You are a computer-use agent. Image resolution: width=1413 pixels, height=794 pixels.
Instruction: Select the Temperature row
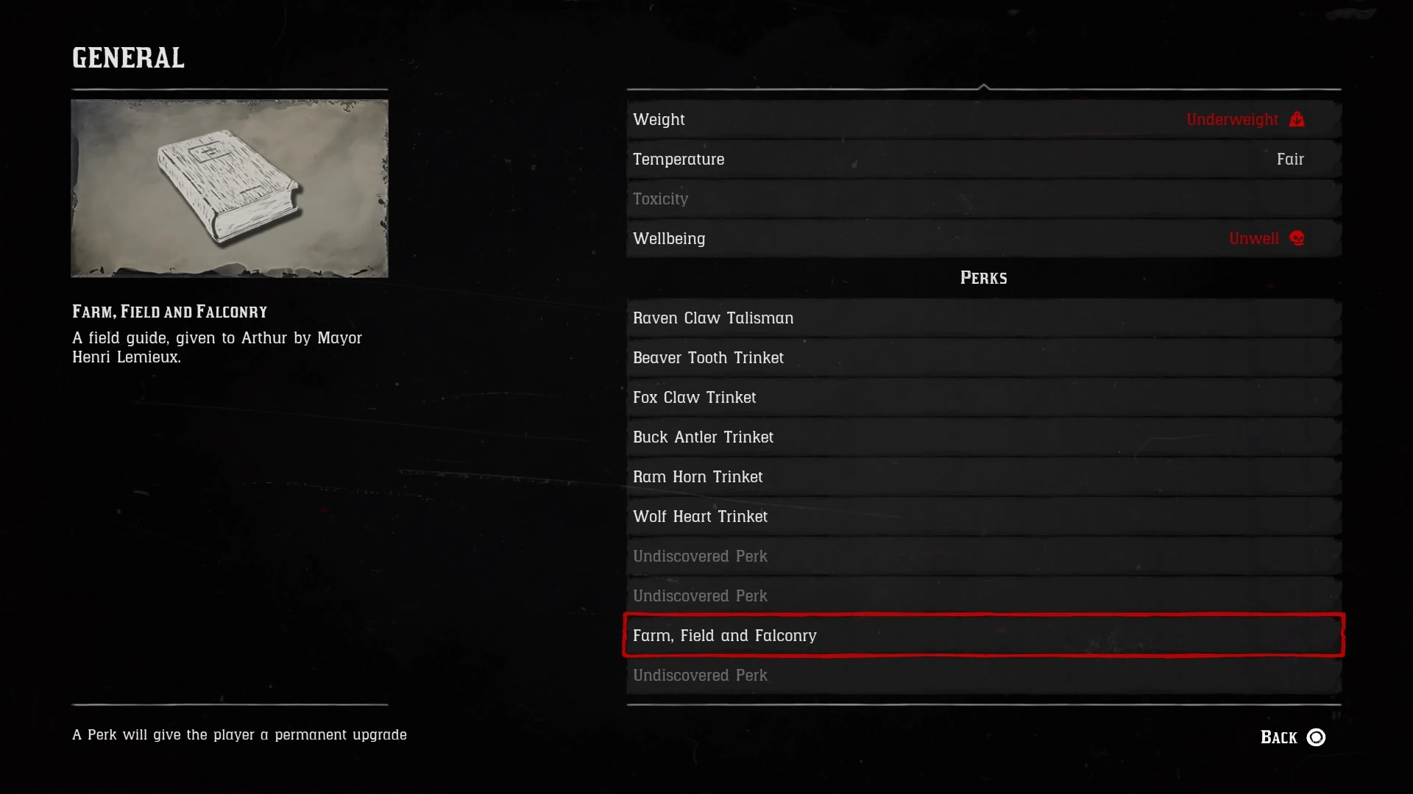click(984, 159)
